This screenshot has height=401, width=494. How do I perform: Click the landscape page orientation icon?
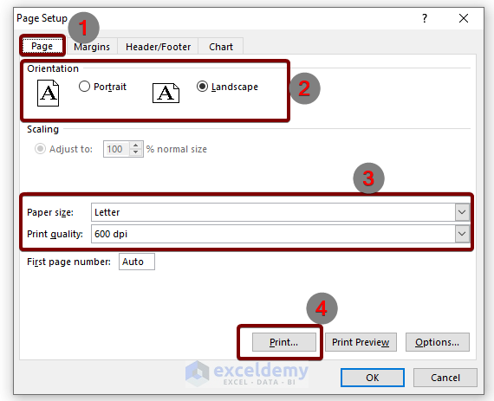point(166,94)
